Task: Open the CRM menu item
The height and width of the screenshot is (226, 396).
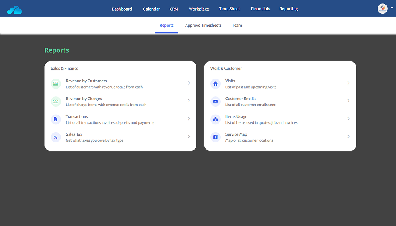Action: tap(174, 9)
